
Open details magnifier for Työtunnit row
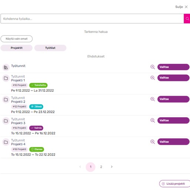click(153, 67)
